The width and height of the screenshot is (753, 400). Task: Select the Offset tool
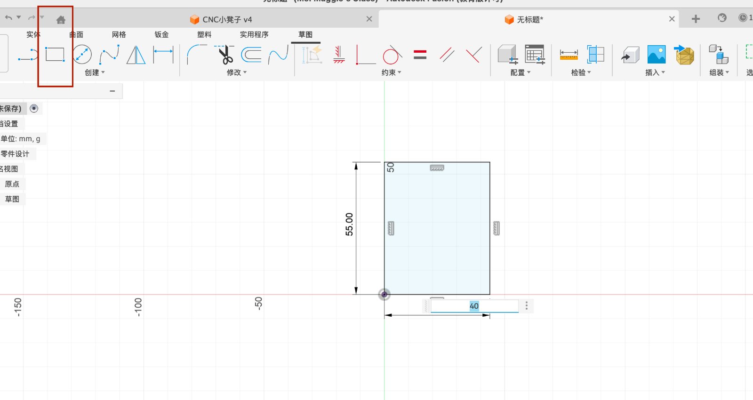coord(251,55)
